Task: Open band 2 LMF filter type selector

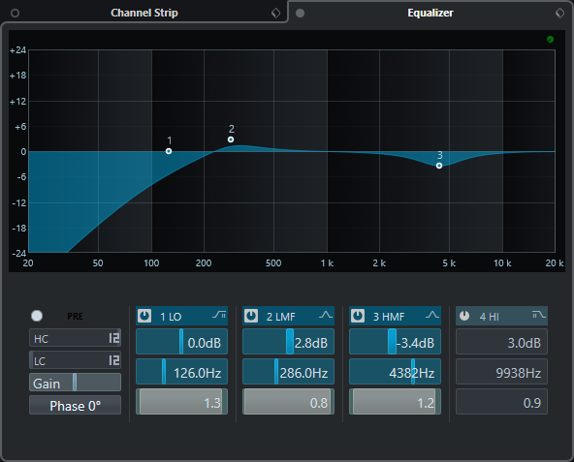Action: coord(326,315)
